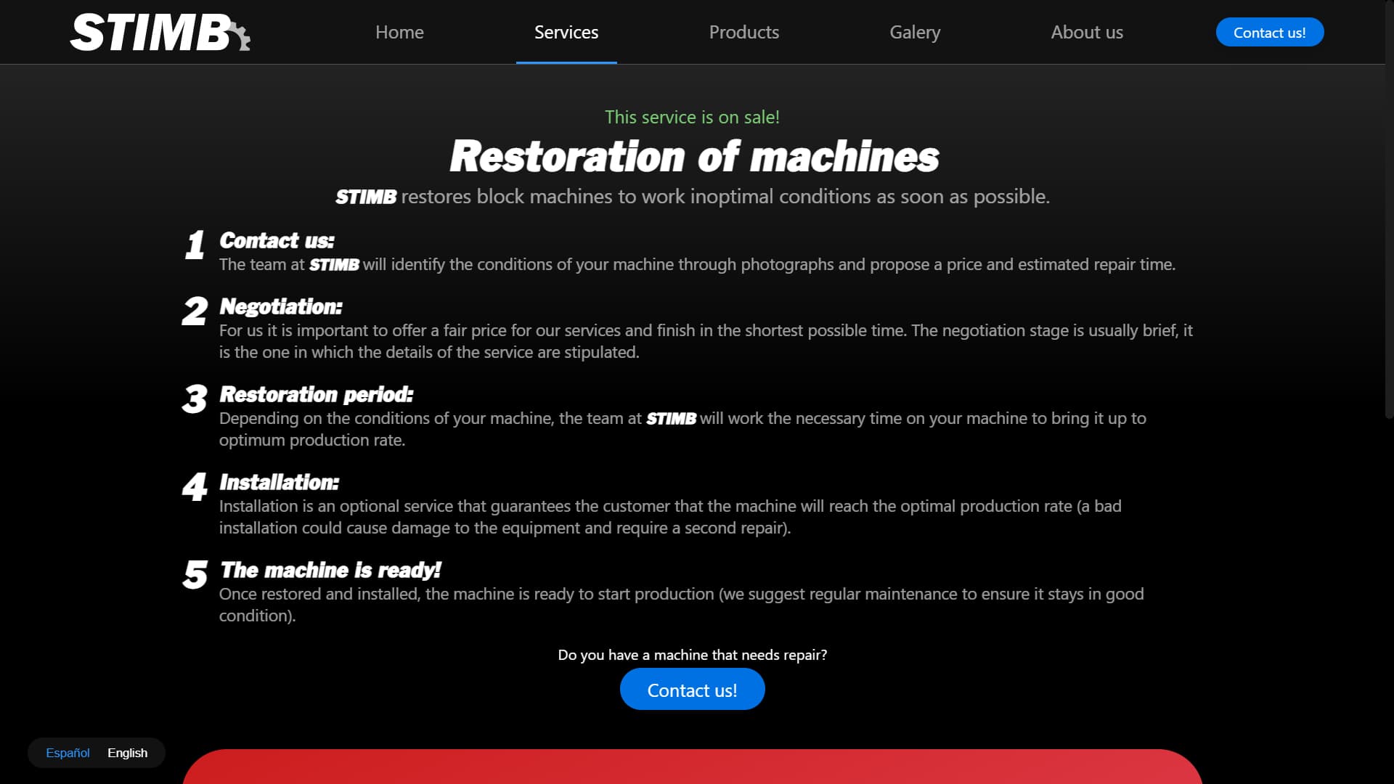Click the step number 4 icon
The height and width of the screenshot is (784, 1394).
coord(195,487)
